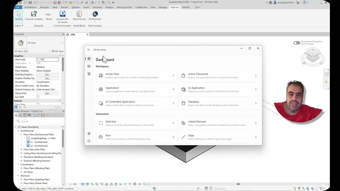Click the save icon in quick access toolbar
The width and height of the screenshot is (340, 191).
30,2
